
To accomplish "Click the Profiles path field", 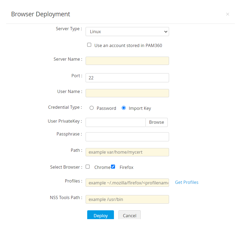I will tap(127, 183).
